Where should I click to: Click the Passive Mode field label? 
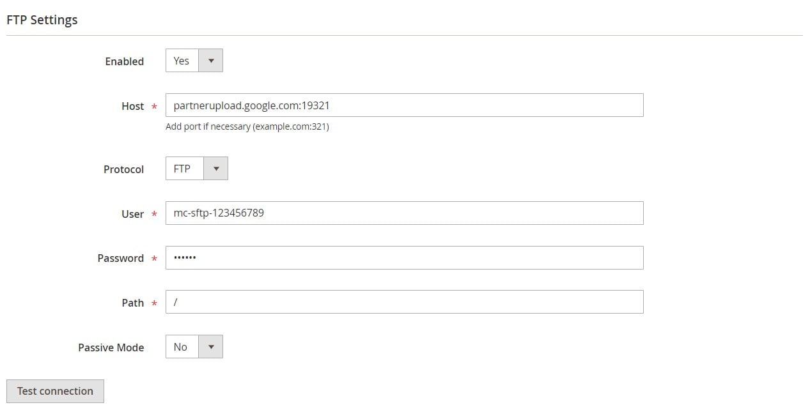pos(111,347)
